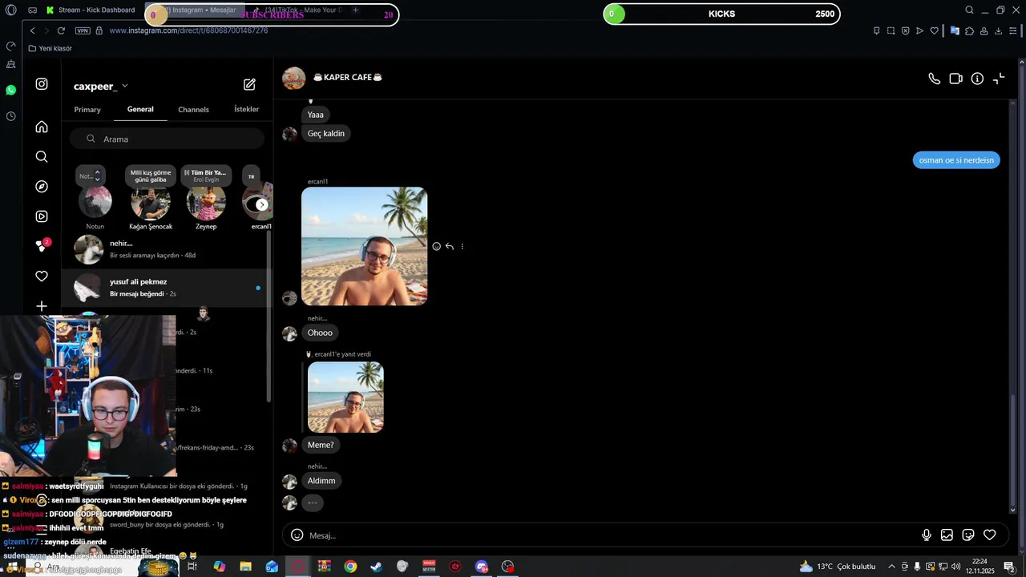This screenshot has height=577, width=1026.
Task: Click the 'Aldimm' message bubble
Action: tap(321, 481)
